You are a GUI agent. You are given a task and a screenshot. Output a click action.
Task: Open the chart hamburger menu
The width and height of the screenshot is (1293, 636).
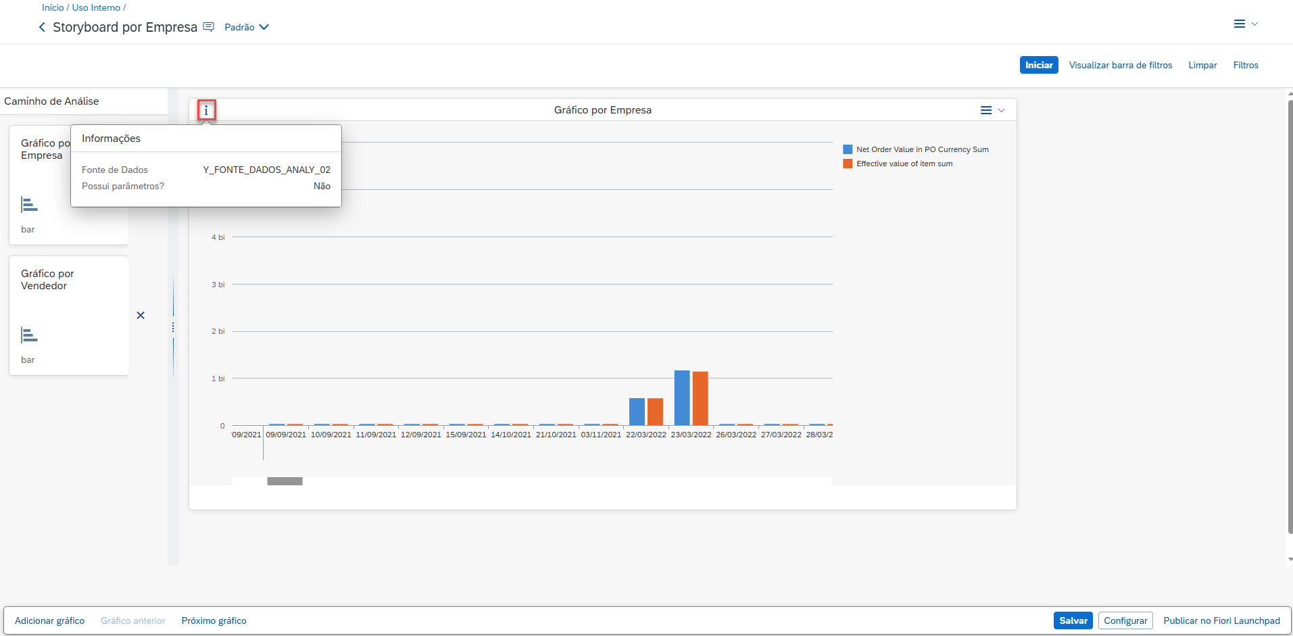point(985,110)
